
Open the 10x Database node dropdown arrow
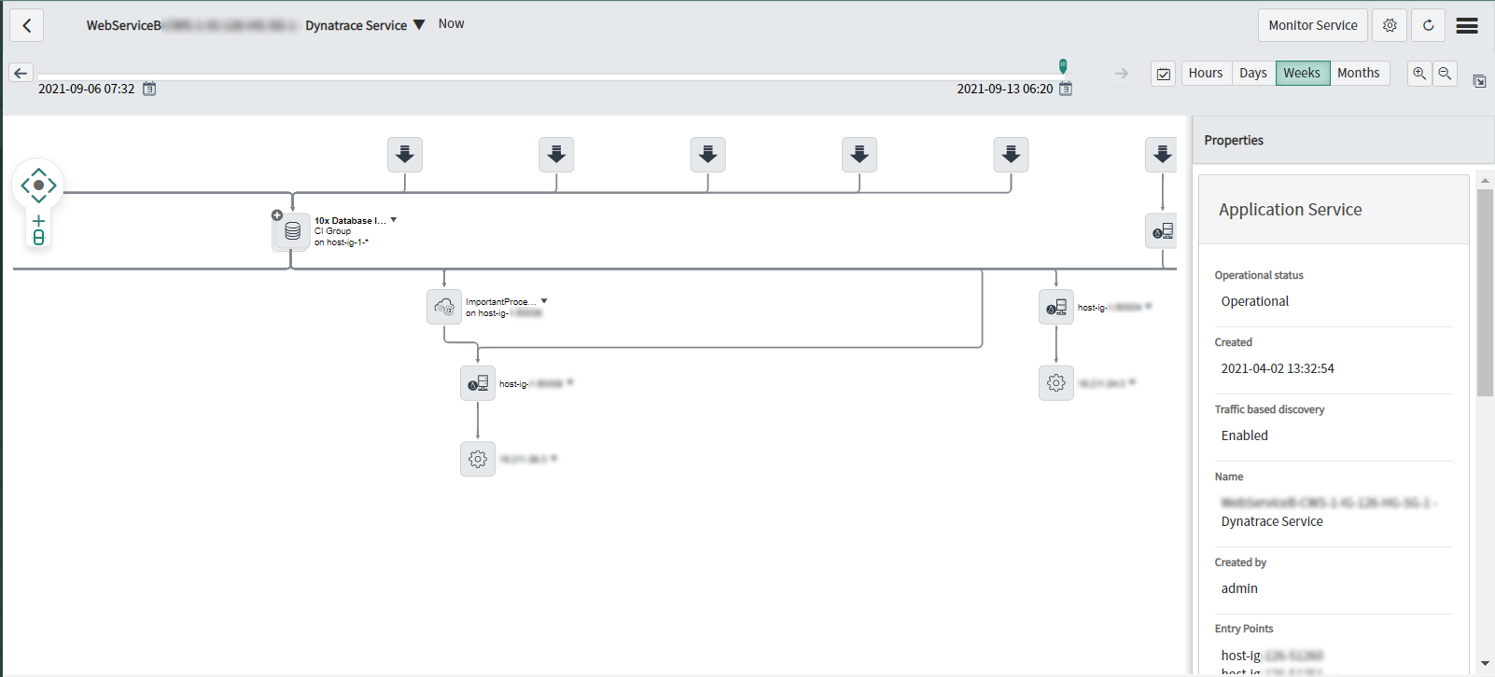394,220
